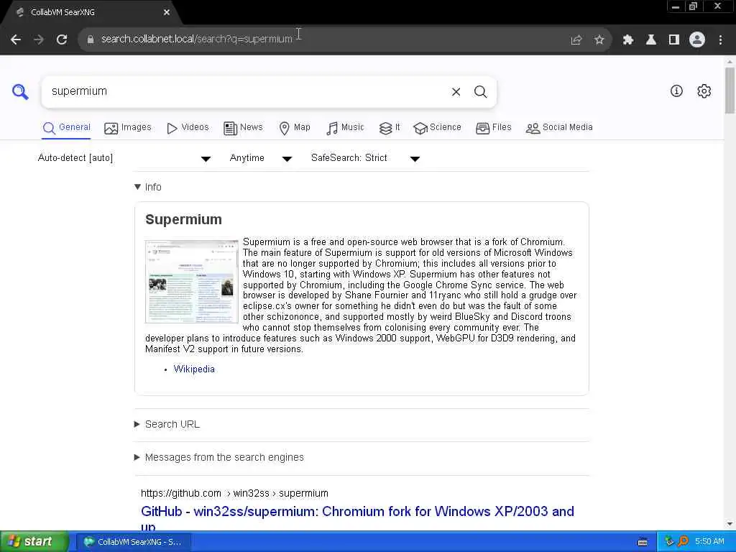Open the Extensions puzzle icon
This screenshot has height=552, width=736.
pyautogui.click(x=628, y=40)
